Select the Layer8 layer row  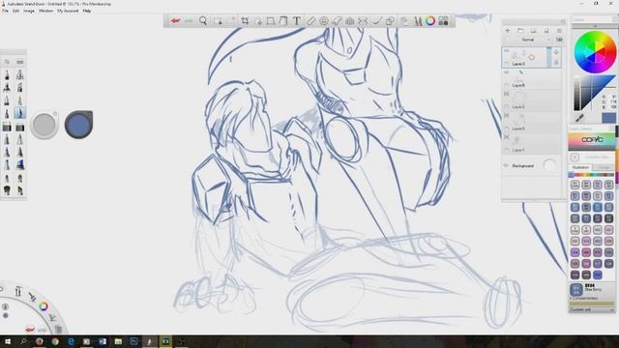(x=531, y=79)
